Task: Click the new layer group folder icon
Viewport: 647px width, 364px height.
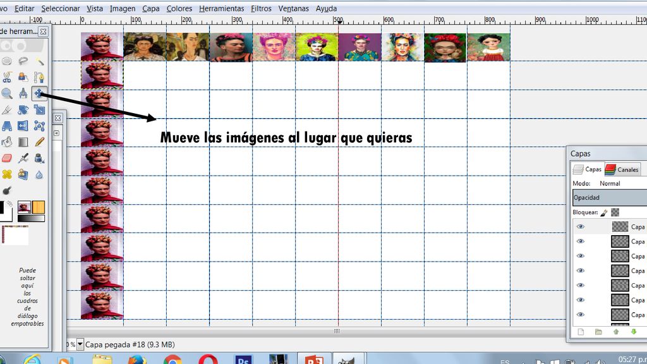Action: click(598, 332)
